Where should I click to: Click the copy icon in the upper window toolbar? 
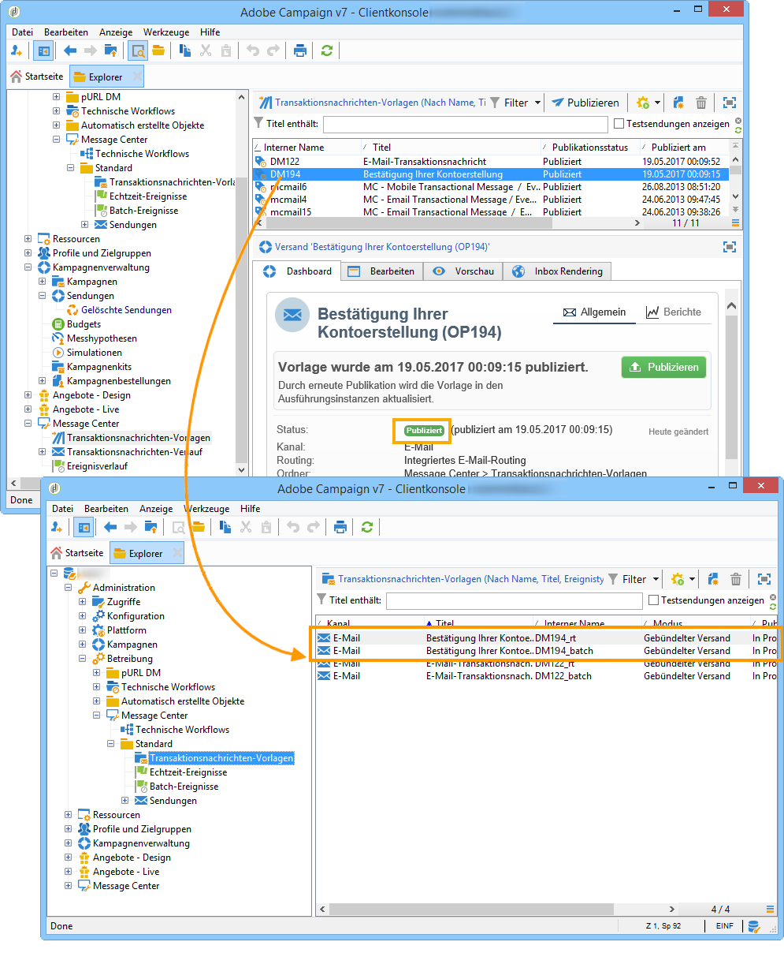[185, 50]
